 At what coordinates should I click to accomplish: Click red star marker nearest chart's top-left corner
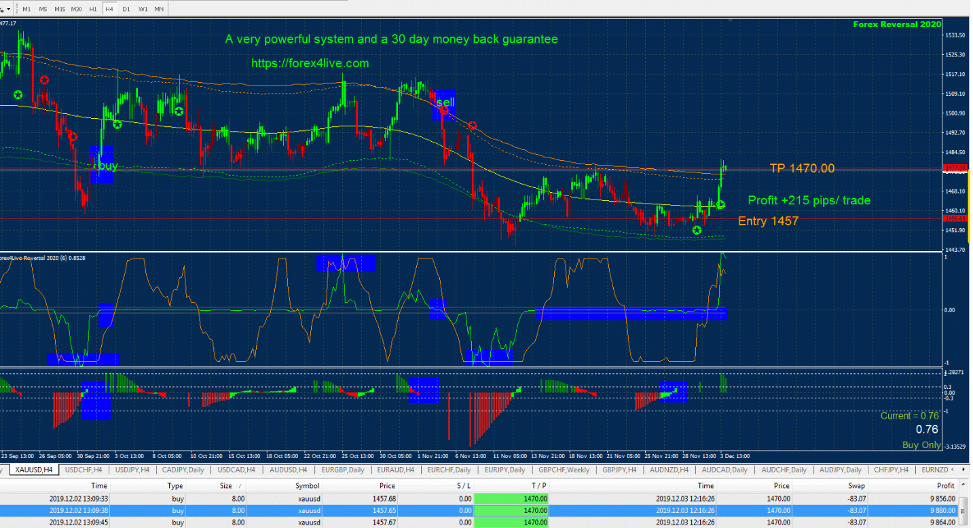(x=44, y=80)
